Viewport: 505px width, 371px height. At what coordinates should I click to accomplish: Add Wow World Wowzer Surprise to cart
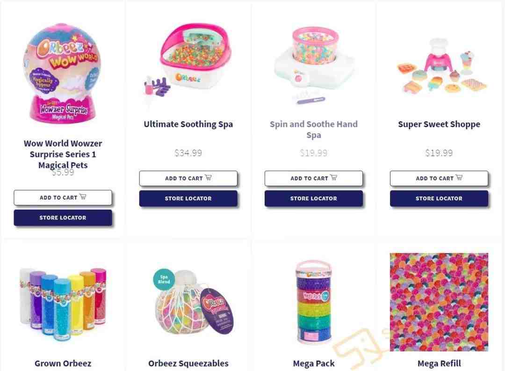point(63,197)
